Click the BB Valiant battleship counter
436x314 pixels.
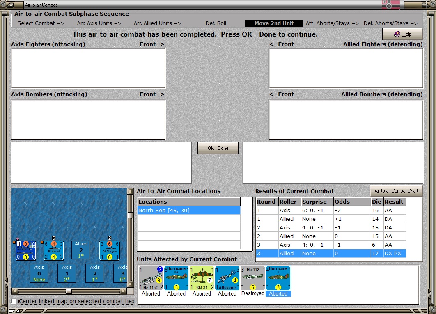(54, 250)
